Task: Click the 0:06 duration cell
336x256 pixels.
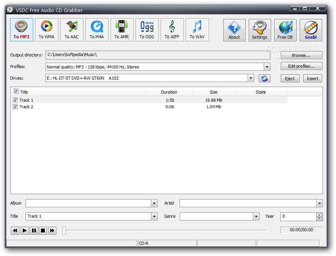Action: pos(170,107)
